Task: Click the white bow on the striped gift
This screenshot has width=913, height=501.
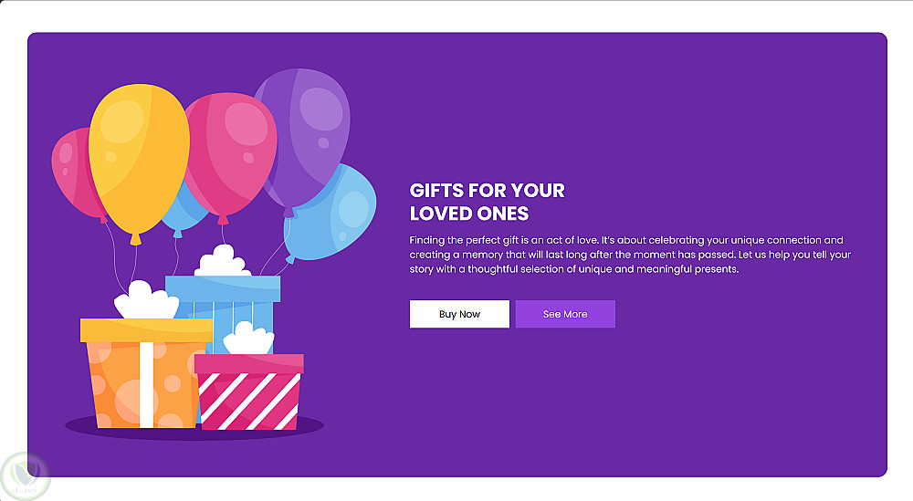Action: 247,339
